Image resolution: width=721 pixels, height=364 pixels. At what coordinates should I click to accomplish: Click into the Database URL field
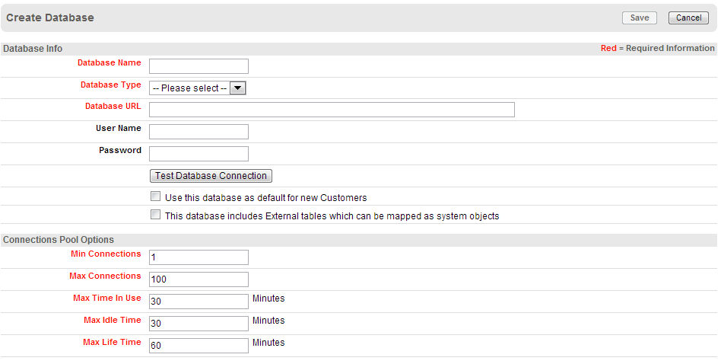pos(332,110)
